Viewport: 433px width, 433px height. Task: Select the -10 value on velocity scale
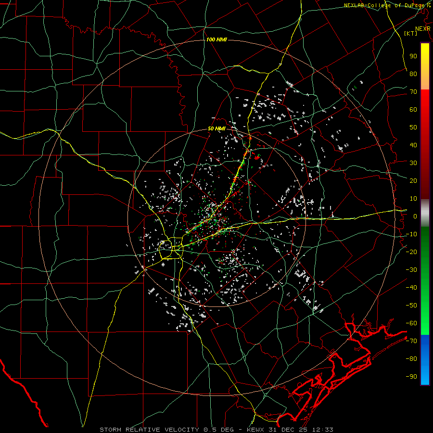(411, 234)
